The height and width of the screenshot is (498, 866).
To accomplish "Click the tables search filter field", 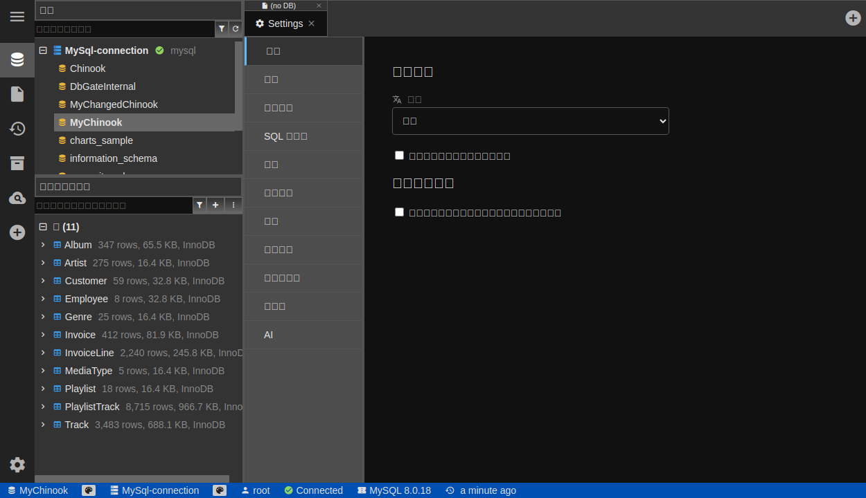I will click(x=113, y=205).
